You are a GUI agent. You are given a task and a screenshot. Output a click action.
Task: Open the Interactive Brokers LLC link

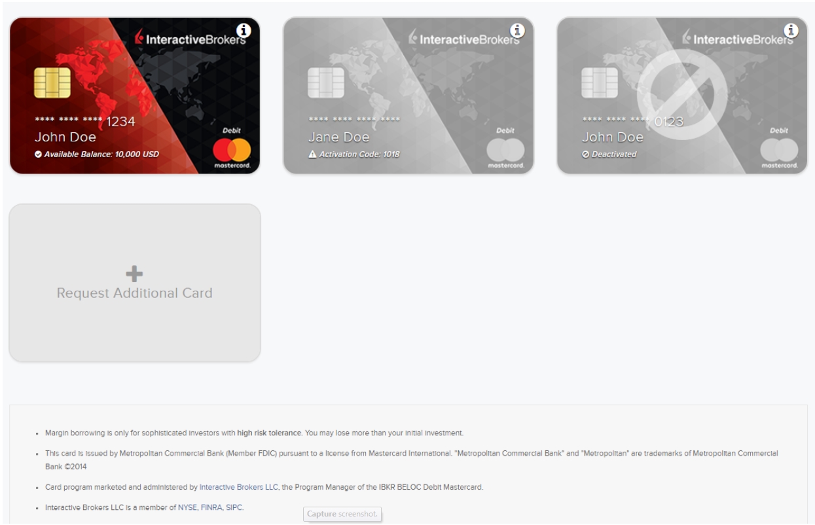coord(240,487)
